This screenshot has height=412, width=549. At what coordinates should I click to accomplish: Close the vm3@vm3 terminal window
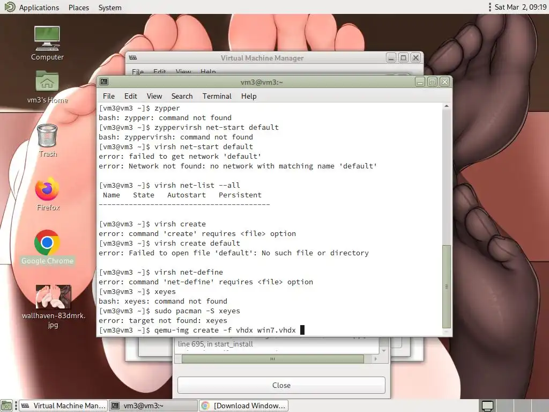pyautogui.click(x=444, y=82)
